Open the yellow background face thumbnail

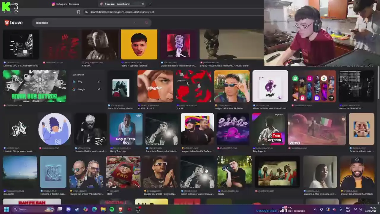coord(139,44)
